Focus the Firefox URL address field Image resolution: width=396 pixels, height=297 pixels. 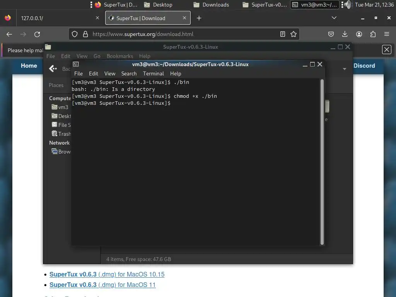pos(184,34)
